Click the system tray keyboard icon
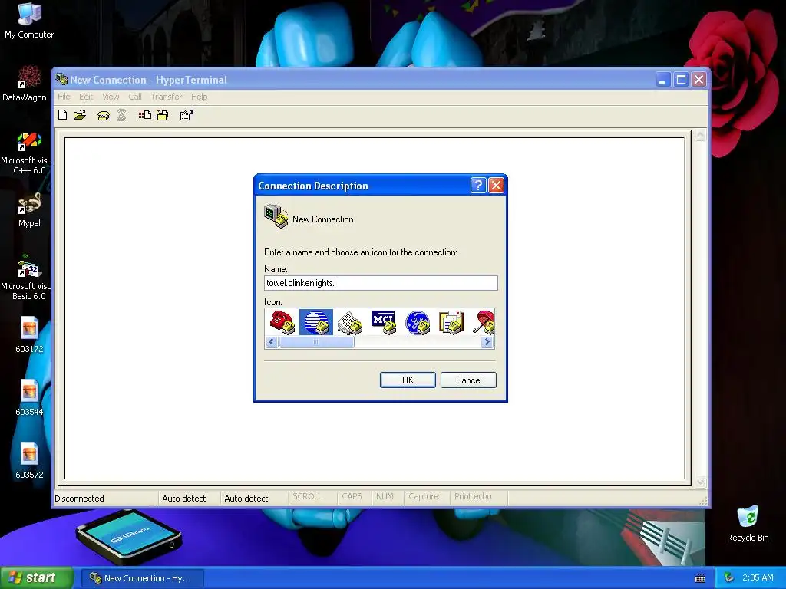The width and height of the screenshot is (786, 589). pos(700,578)
